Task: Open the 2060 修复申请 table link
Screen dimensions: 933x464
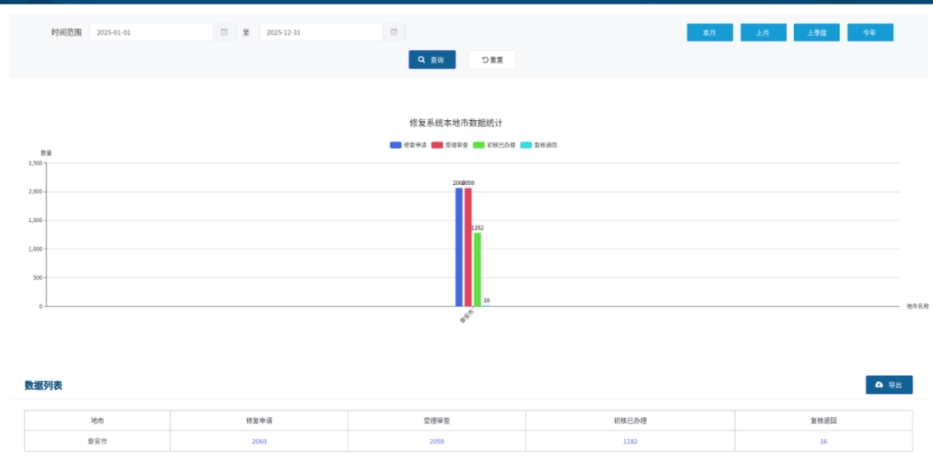Action: [x=259, y=442]
